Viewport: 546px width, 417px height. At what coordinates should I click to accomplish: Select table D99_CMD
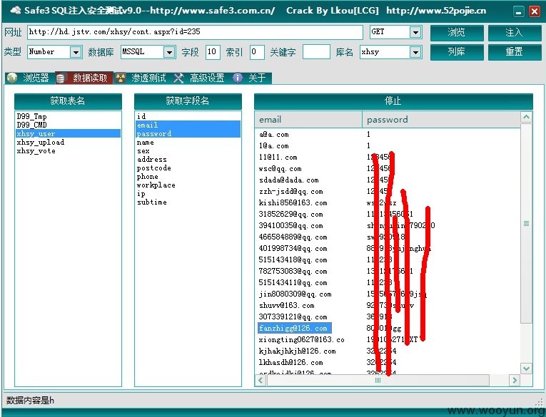click(x=68, y=125)
